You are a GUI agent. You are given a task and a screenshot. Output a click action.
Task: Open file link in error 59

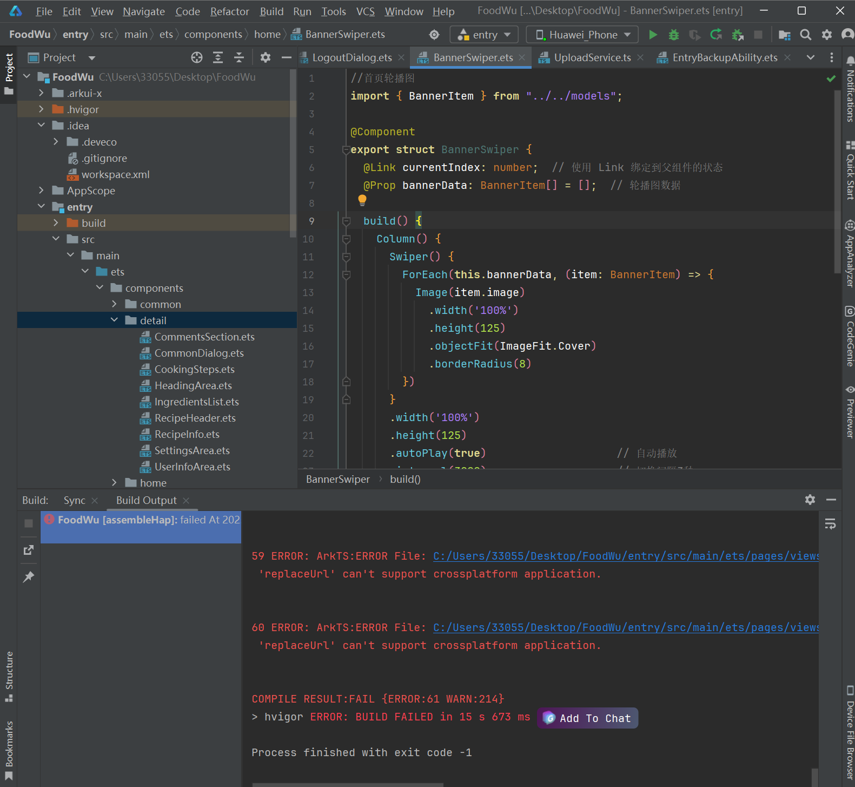[x=626, y=556]
